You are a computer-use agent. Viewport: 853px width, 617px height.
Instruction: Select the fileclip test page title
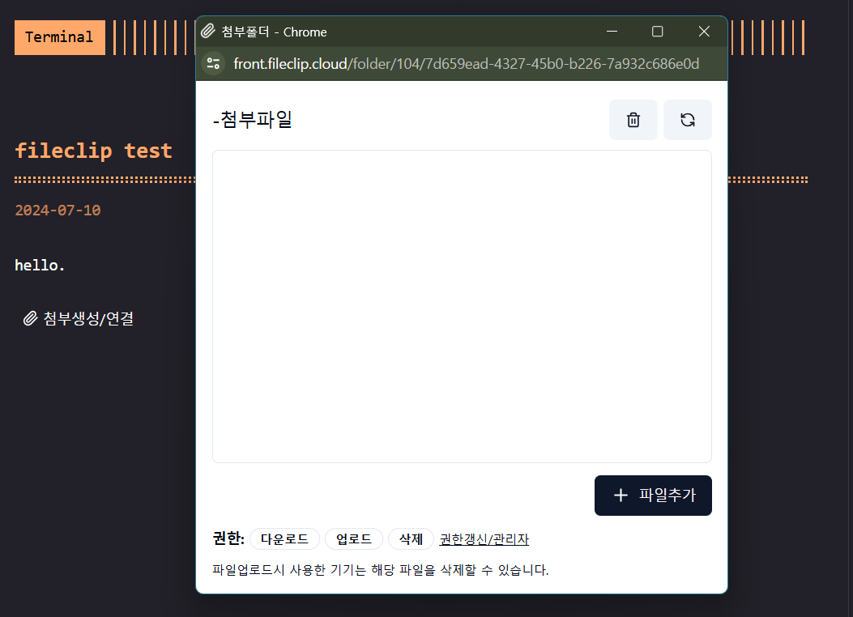point(93,150)
